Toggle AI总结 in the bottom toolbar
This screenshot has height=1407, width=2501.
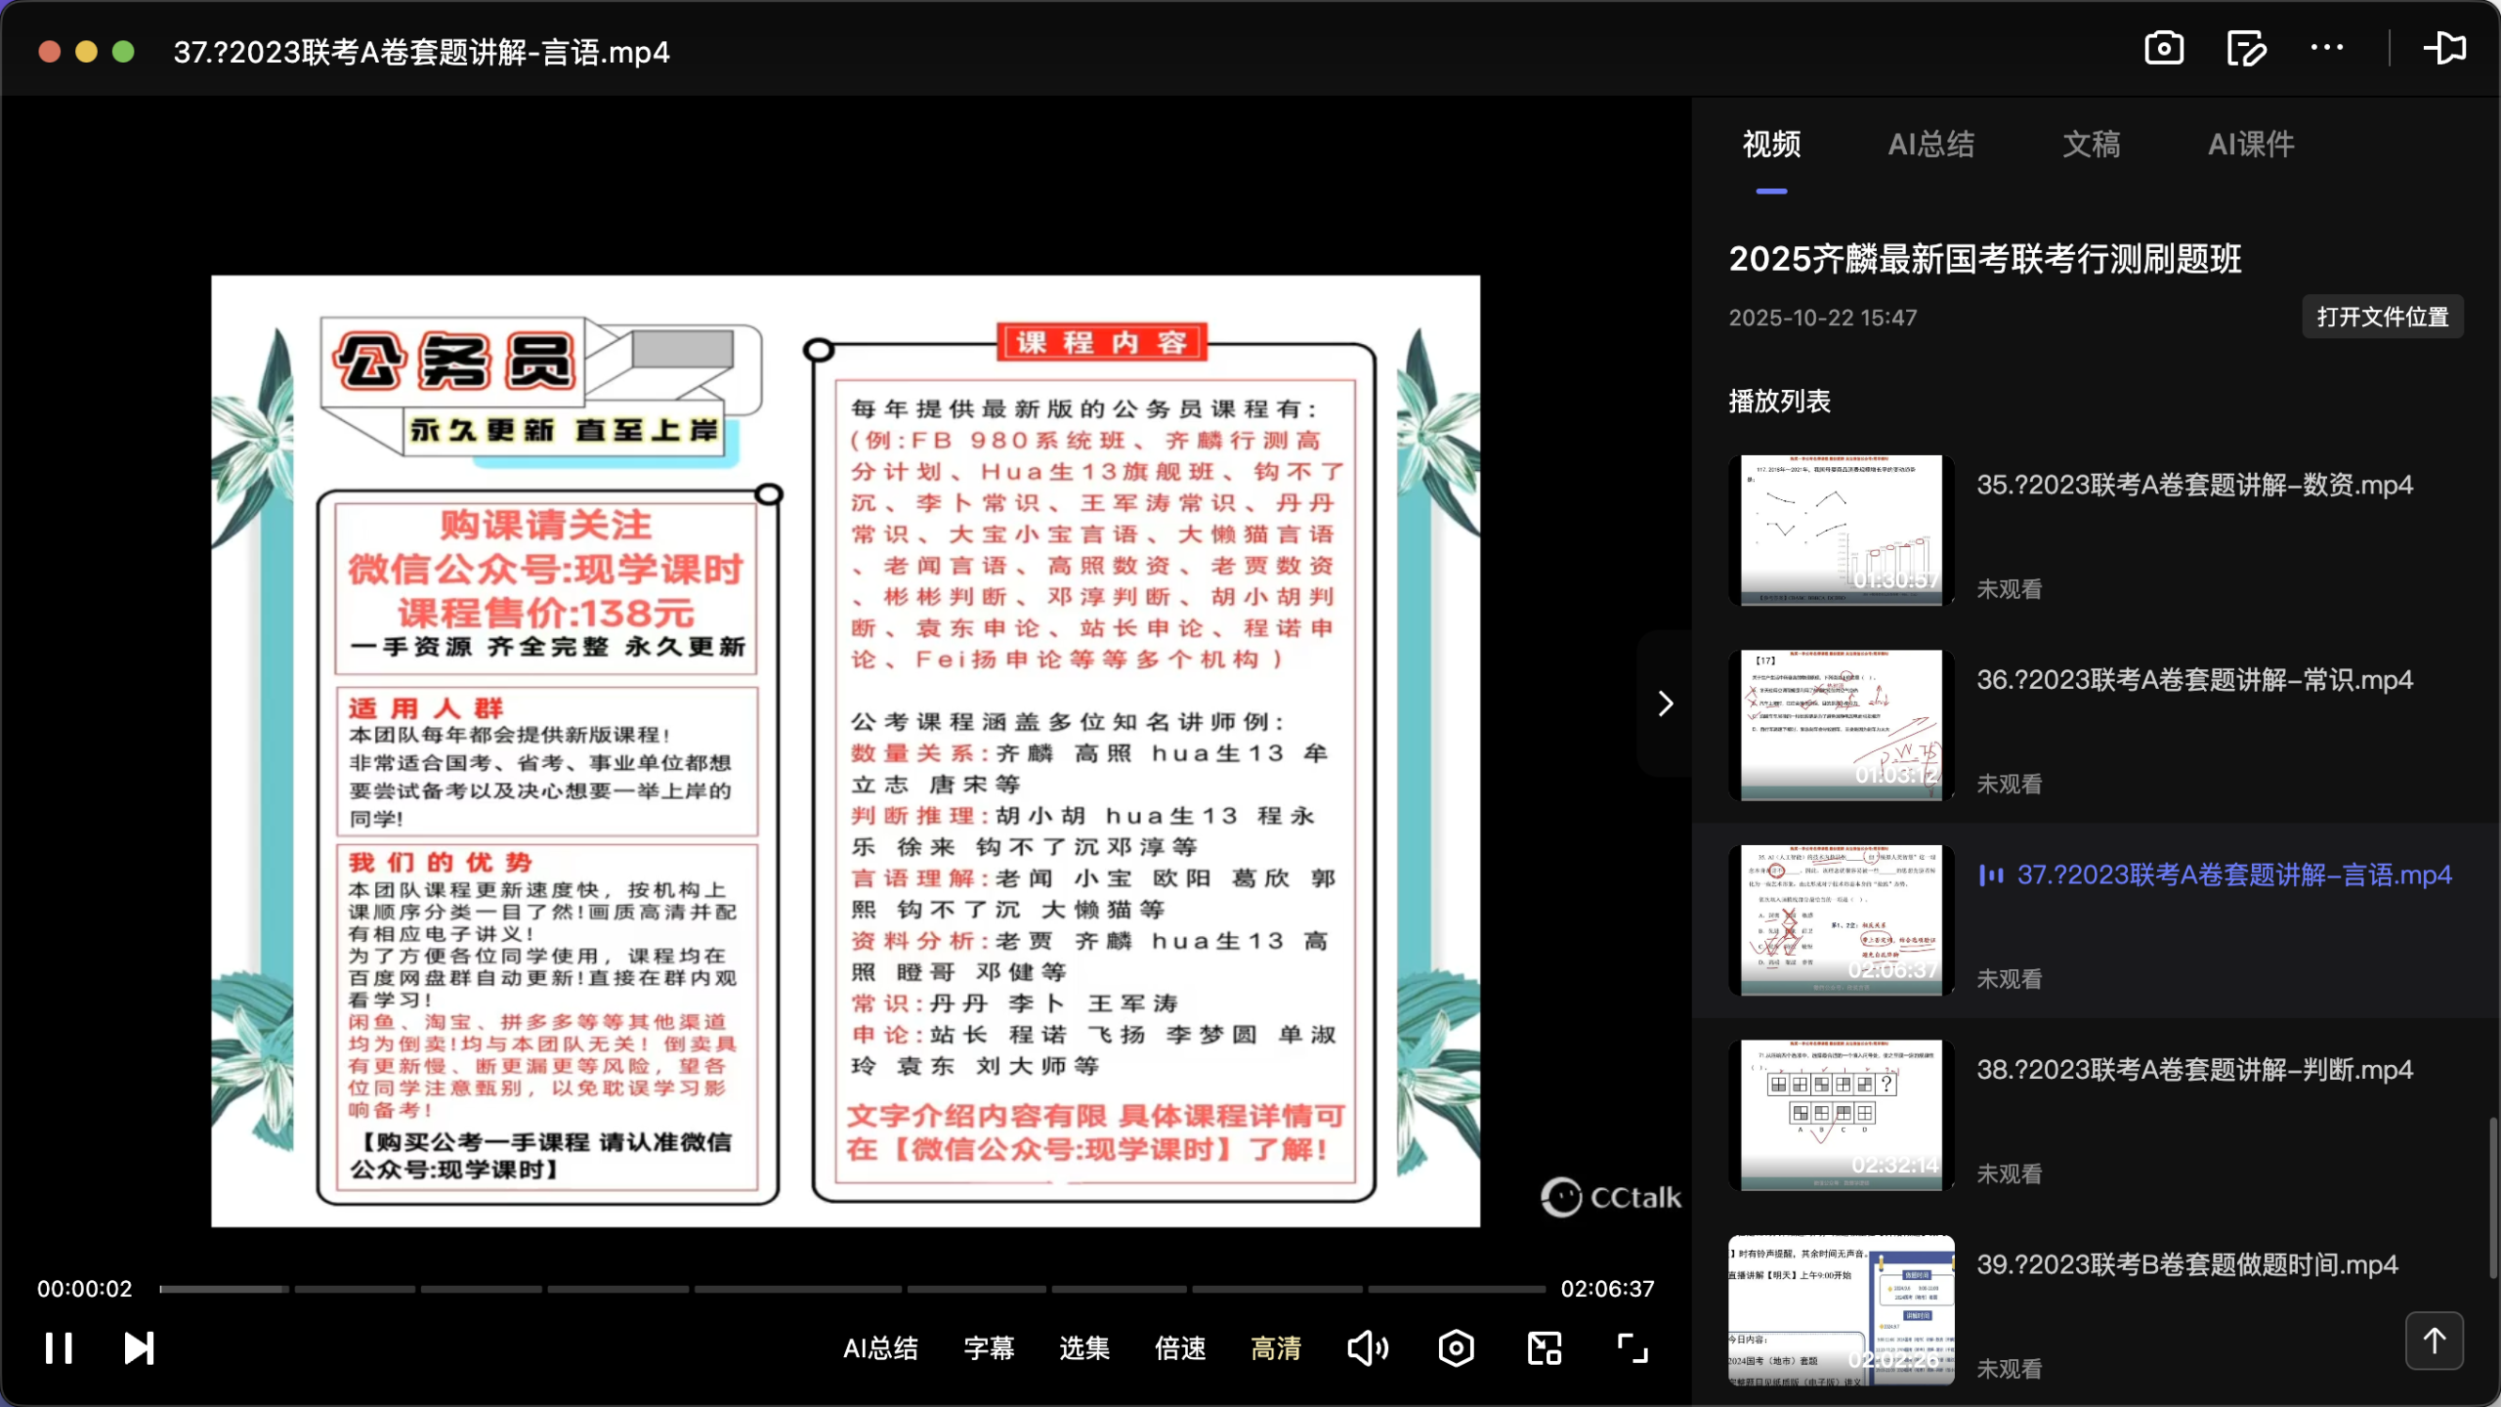(x=880, y=1348)
